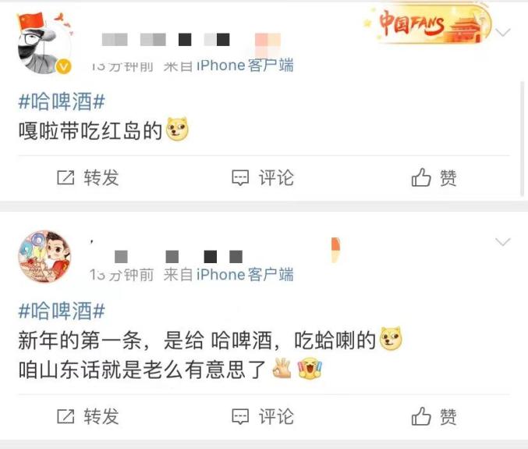Image resolution: width=528 pixels, height=449 pixels.
Task: Tap iPhone客户端 source link on second post
Action: [245, 274]
